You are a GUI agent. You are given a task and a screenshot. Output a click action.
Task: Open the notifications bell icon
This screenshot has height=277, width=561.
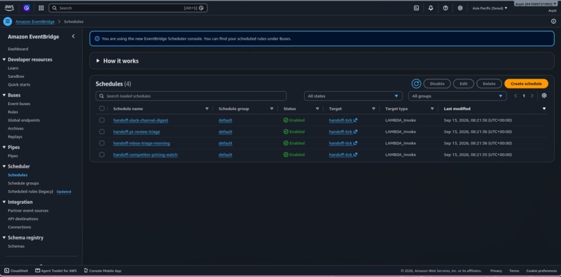tap(431, 8)
